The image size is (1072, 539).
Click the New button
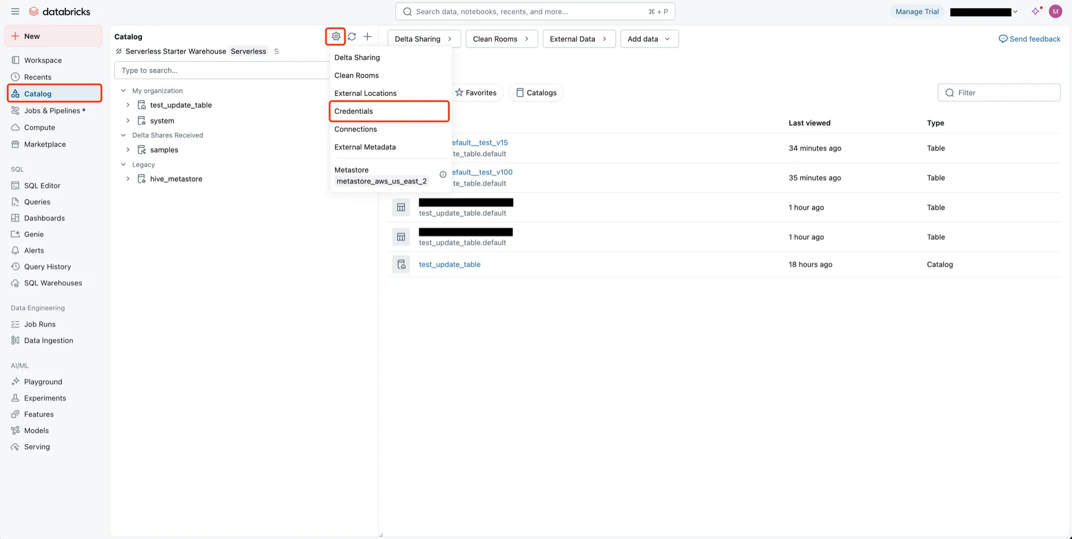54,36
